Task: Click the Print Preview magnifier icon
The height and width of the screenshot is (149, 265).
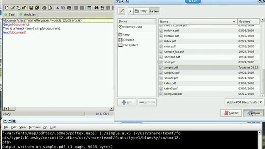Action: pos(50,7)
